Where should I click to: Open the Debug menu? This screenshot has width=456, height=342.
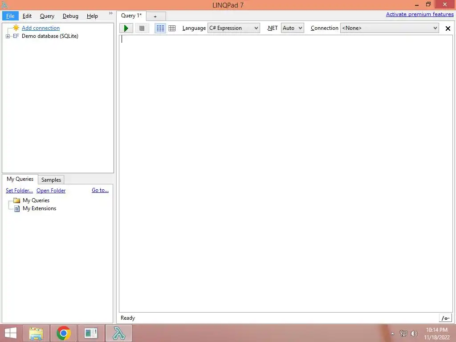point(70,16)
